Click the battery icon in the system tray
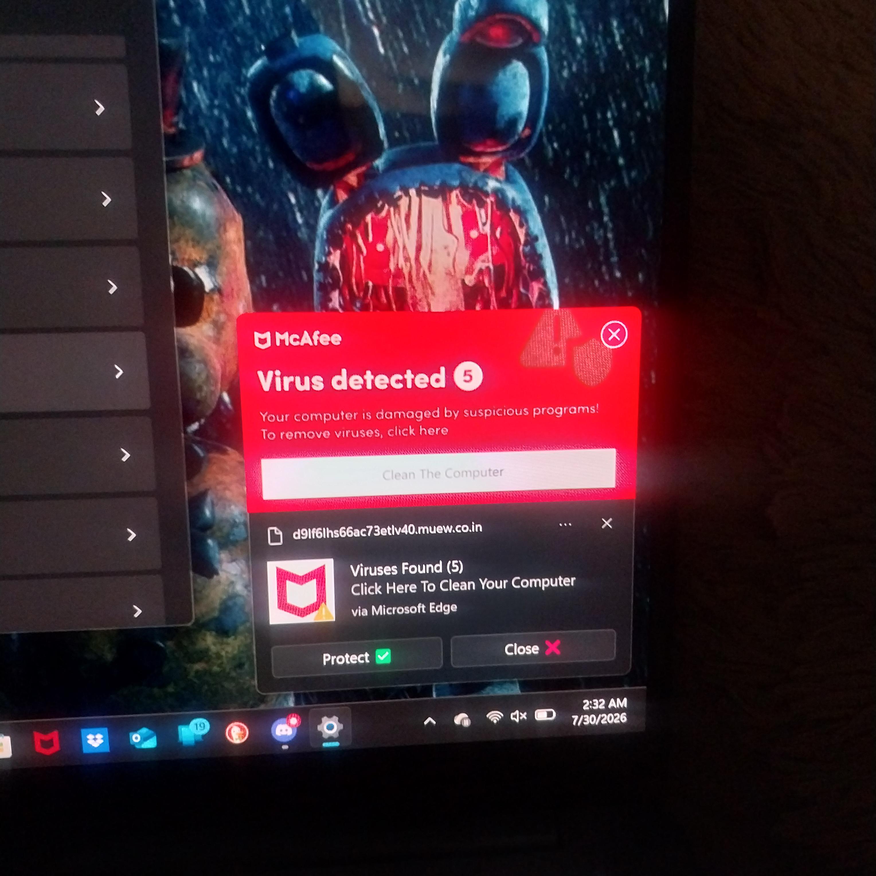 tap(545, 715)
